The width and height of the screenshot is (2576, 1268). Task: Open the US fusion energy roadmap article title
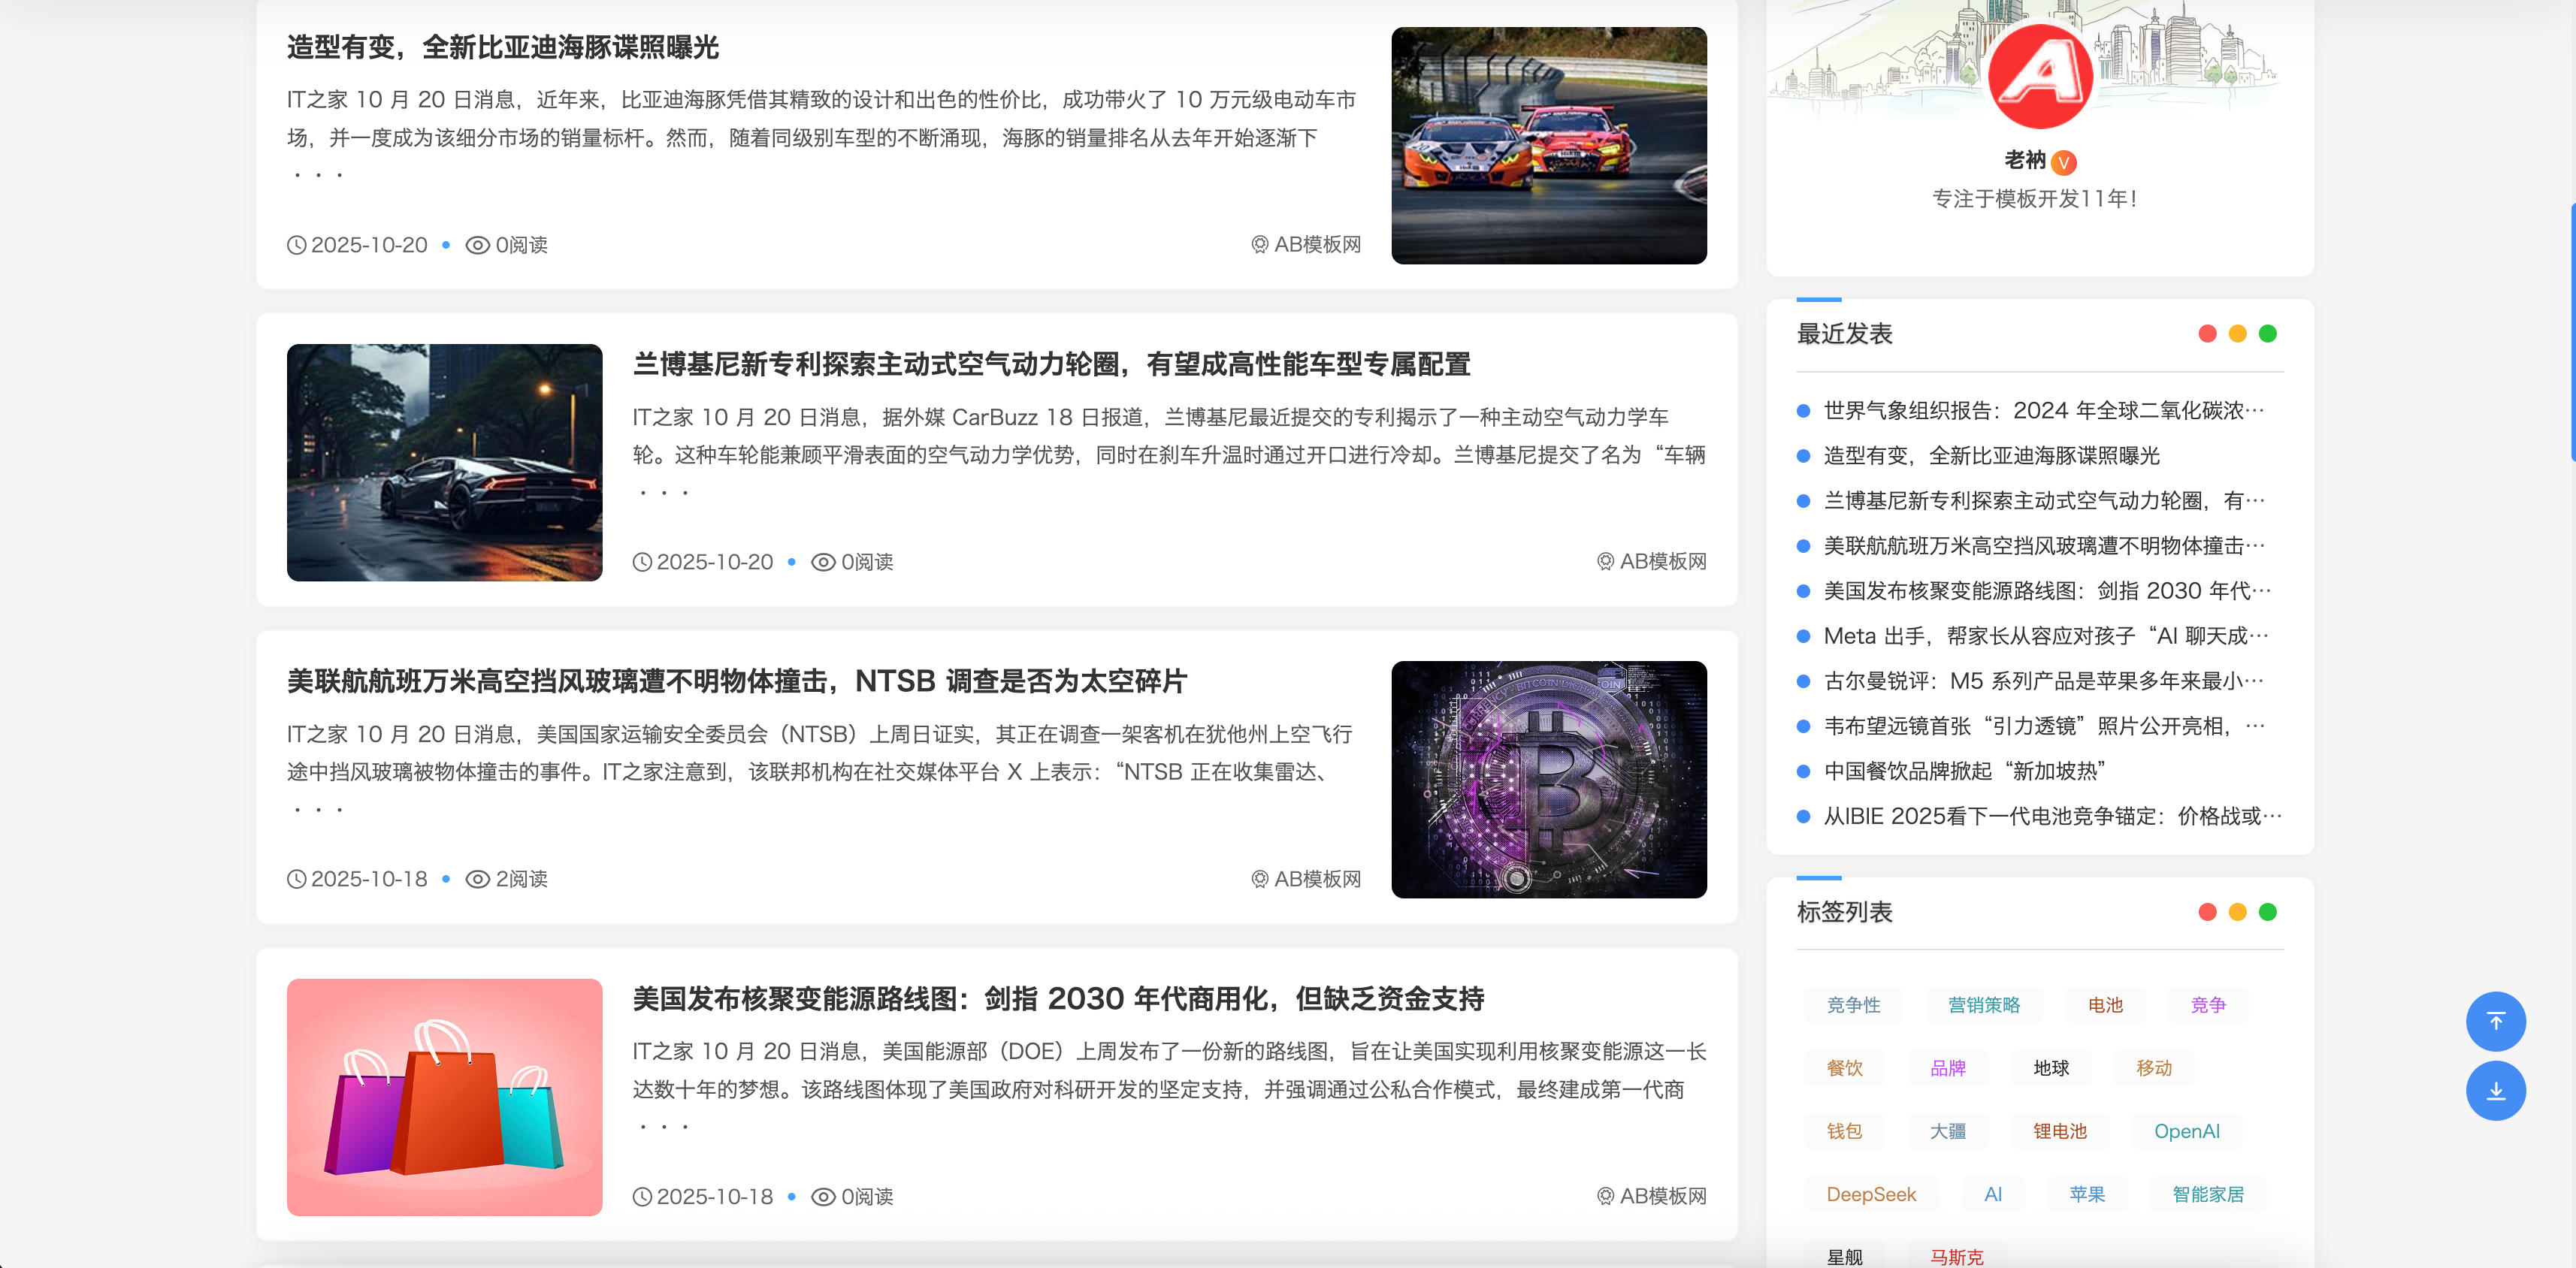coord(1058,998)
